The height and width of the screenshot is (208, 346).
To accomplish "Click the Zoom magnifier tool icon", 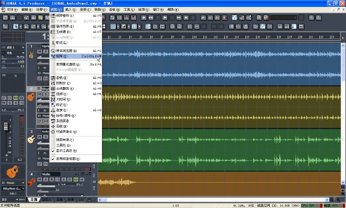I will [x=44, y=27].
